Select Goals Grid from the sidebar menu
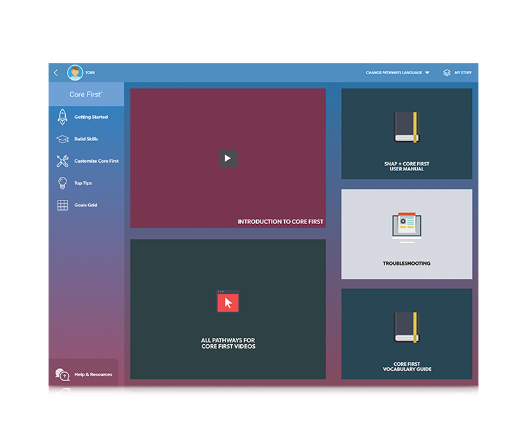This screenshot has width=527, height=431. [x=85, y=205]
